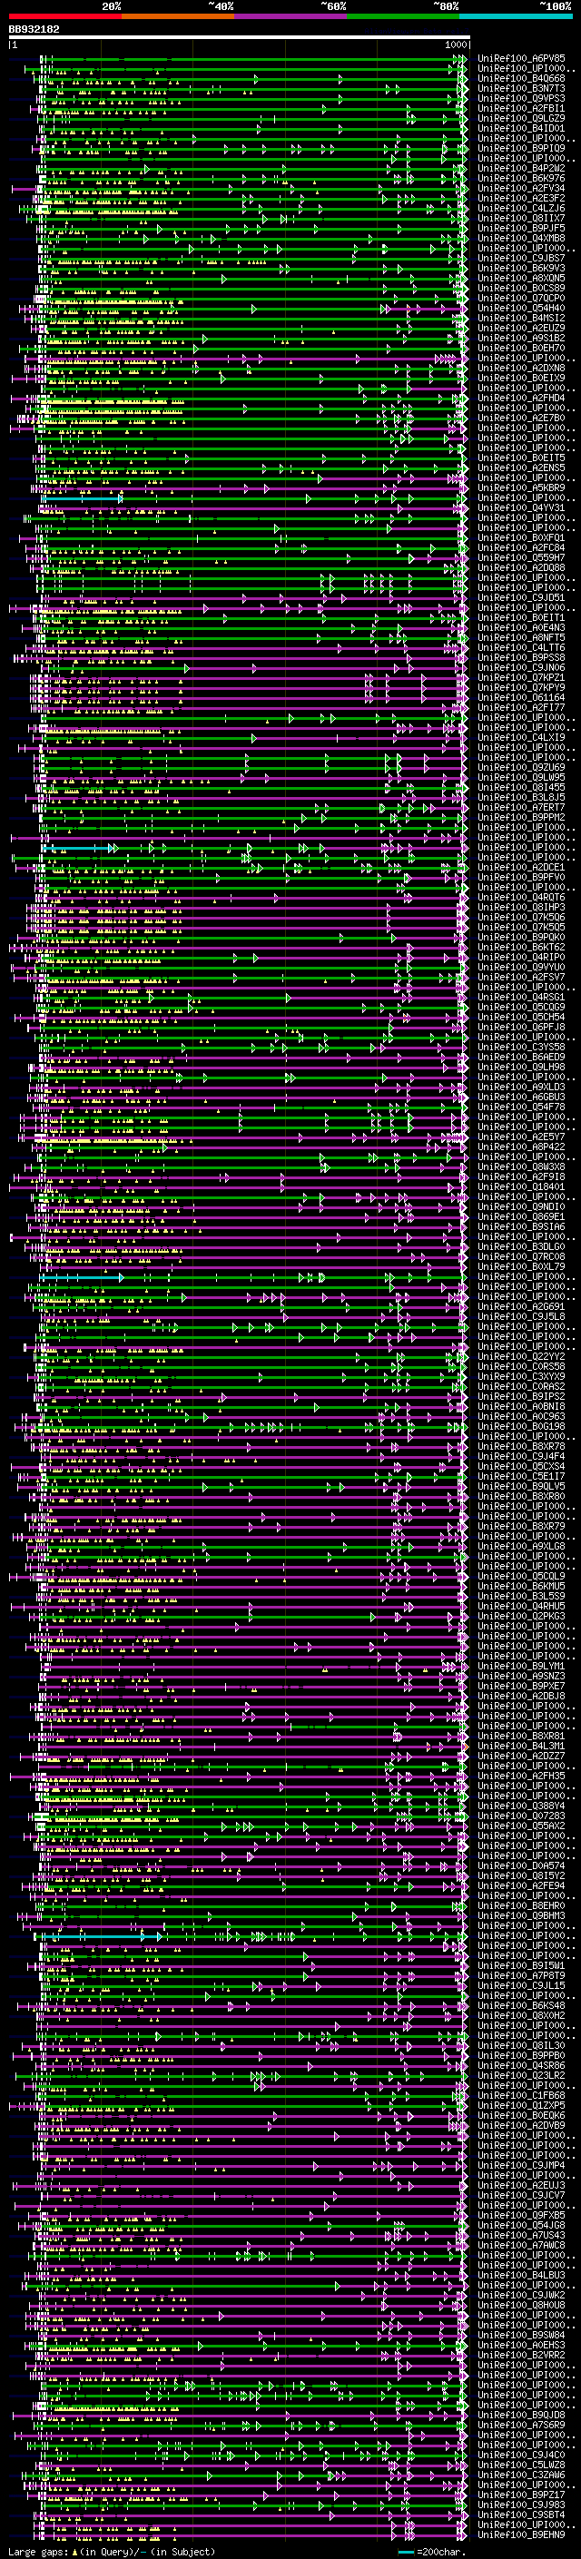Select hit label UniRef100_A2E3F2
This screenshot has height=2559, width=581.
pos(521,198)
